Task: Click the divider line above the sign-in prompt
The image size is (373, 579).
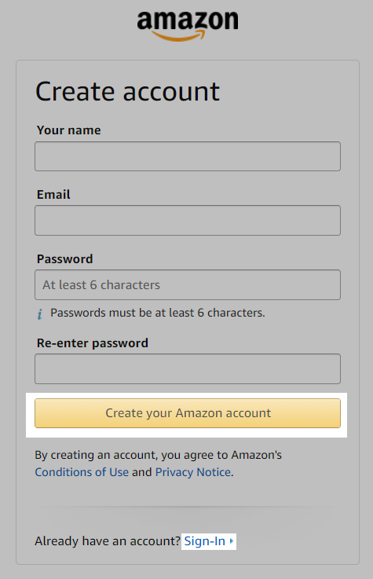Action: click(188, 506)
